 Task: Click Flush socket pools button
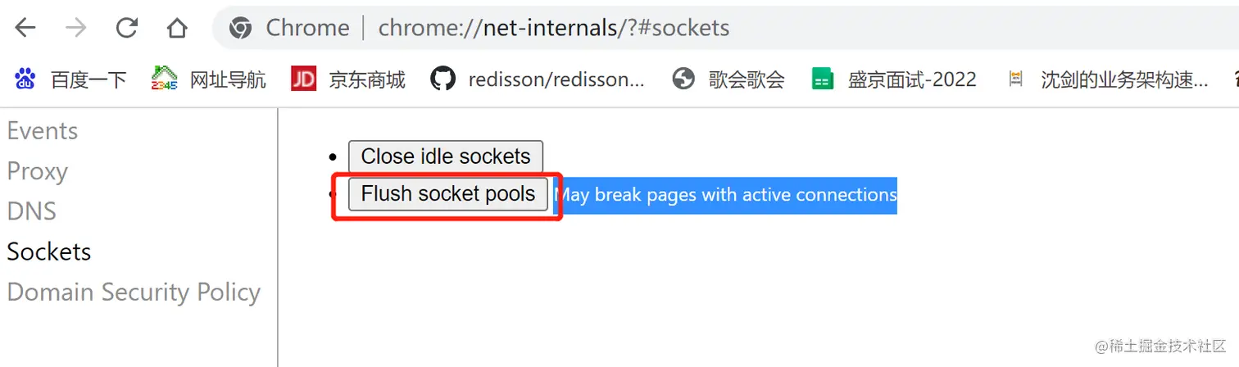[448, 194]
